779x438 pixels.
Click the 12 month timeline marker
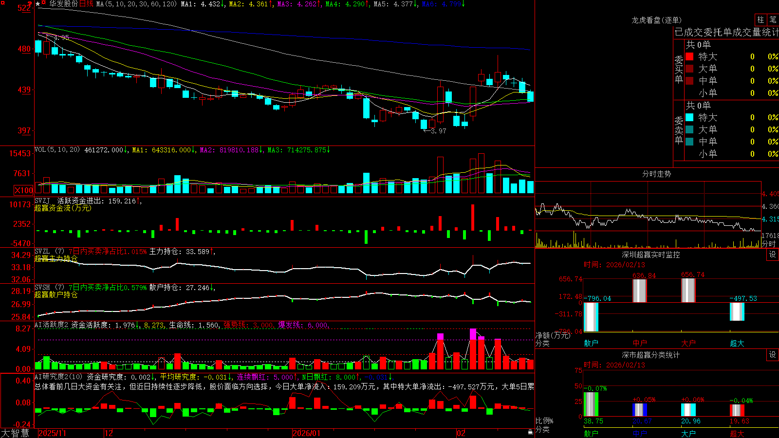pos(109,433)
